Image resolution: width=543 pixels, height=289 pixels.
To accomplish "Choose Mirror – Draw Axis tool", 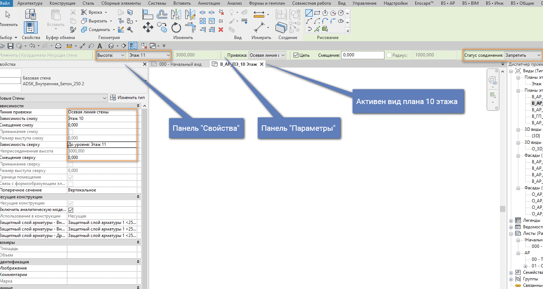I will pos(190,14).
